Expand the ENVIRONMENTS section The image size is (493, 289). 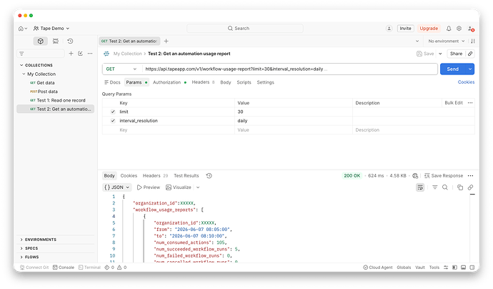coord(21,240)
